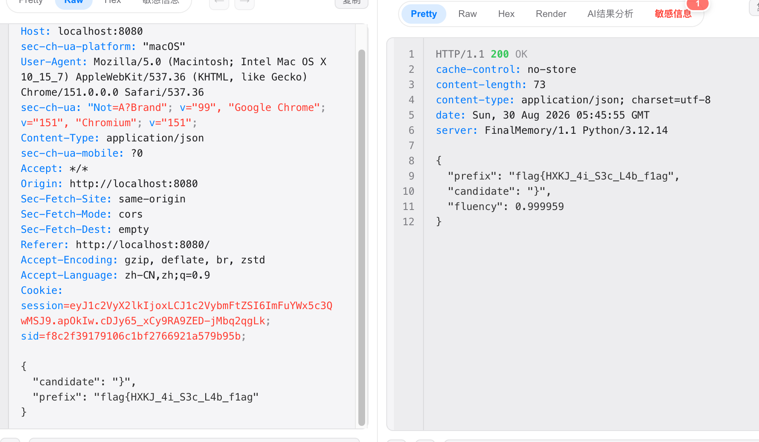759x442 pixels.
Task: Click the content-length: 73 response header
Action: (491, 85)
